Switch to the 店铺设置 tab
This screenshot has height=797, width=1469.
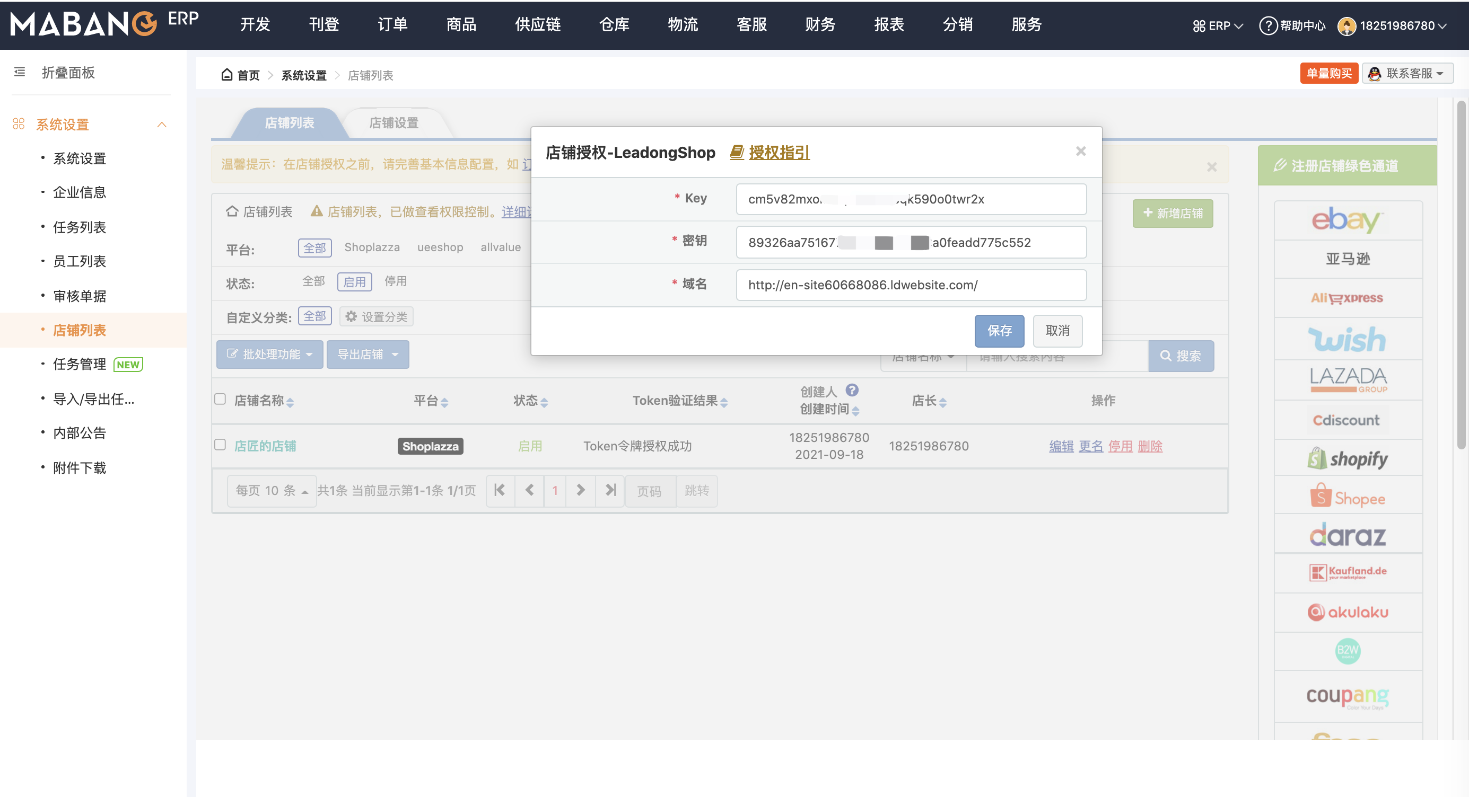pos(394,122)
